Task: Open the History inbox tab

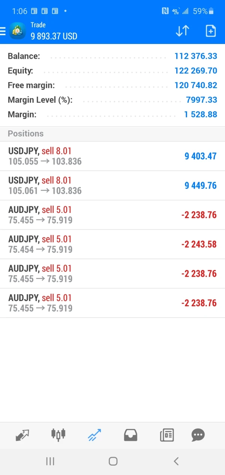Action: pos(130,435)
